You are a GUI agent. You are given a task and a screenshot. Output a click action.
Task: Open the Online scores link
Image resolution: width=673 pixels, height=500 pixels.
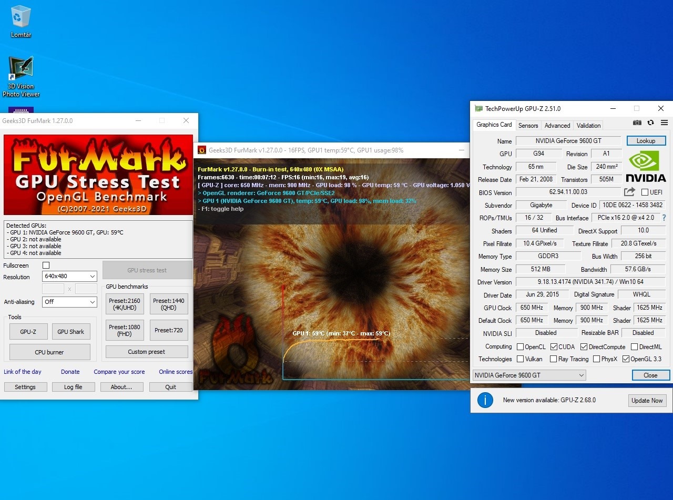(x=176, y=372)
